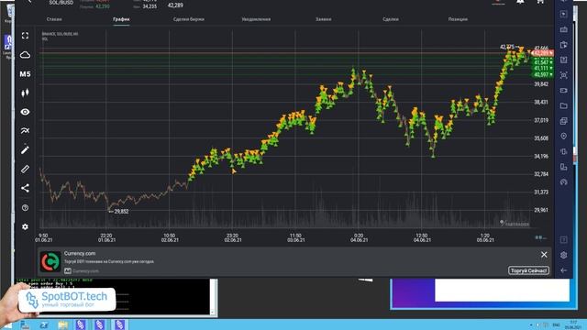Click the green 41,111 order level label

[542, 69]
